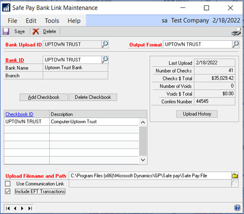Open the Output Format lookup magnifier
This screenshot has height=214, width=244.
[x=236, y=44]
